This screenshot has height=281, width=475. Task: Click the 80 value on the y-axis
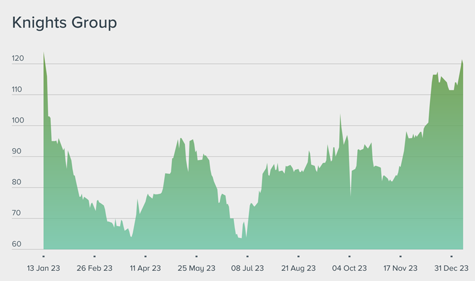[x=17, y=182]
